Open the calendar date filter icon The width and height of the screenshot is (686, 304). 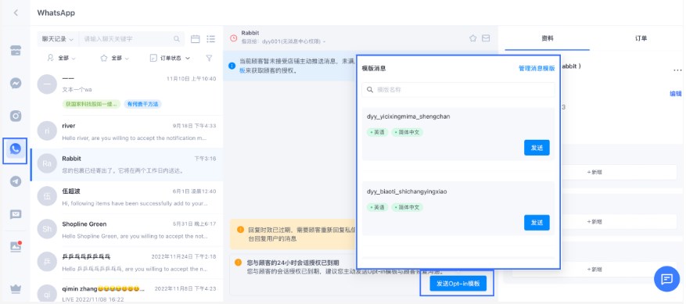click(195, 39)
